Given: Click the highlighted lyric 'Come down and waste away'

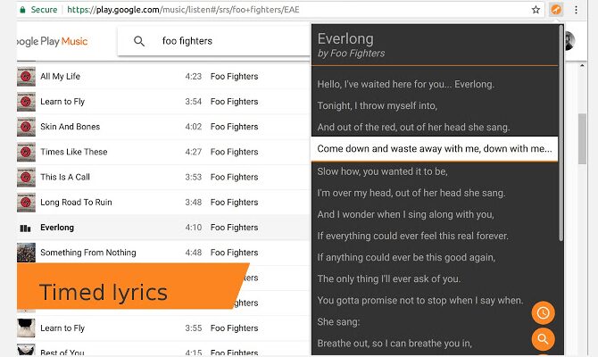Looking at the screenshot, I should (435, 149).
